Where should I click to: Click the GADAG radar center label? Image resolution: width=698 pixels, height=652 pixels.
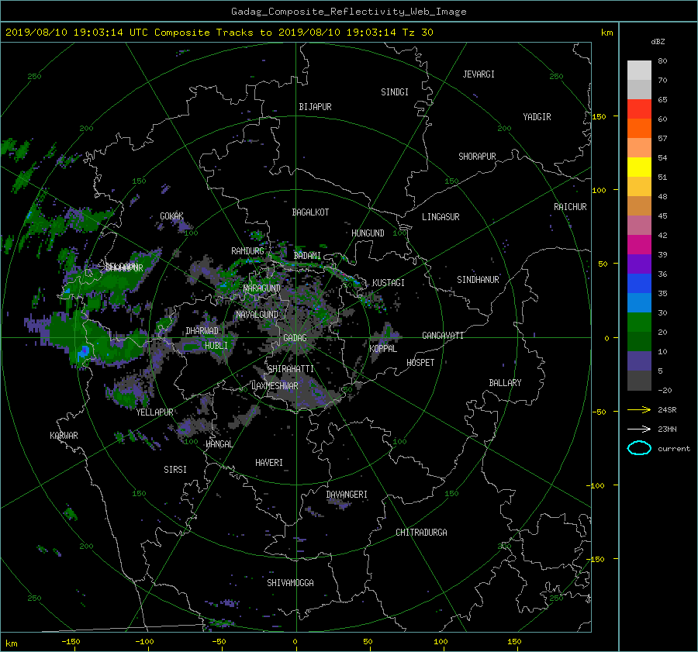coord(295,338)
